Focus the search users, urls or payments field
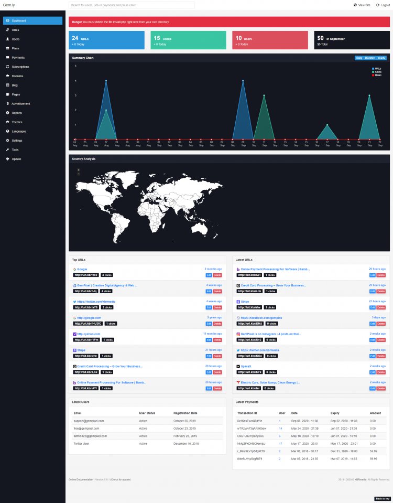 tap(132, 5)
